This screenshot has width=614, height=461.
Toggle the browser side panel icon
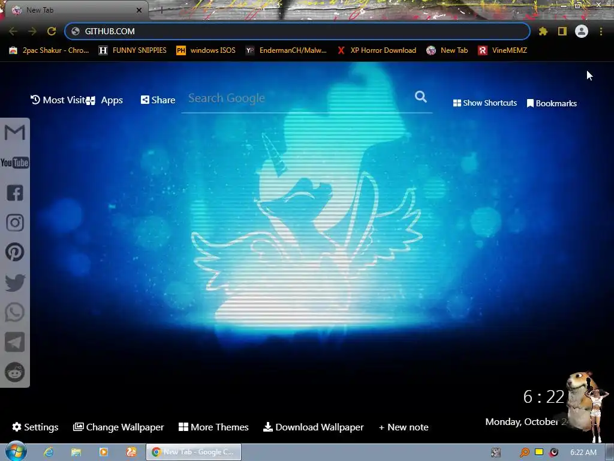pos(562,31)
